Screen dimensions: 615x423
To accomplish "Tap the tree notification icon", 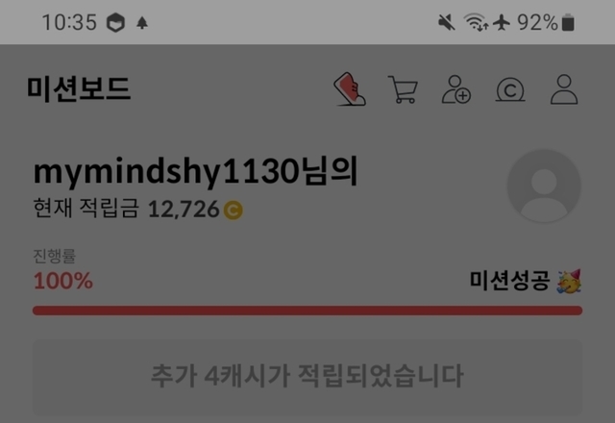I will (x=142, y=23).
